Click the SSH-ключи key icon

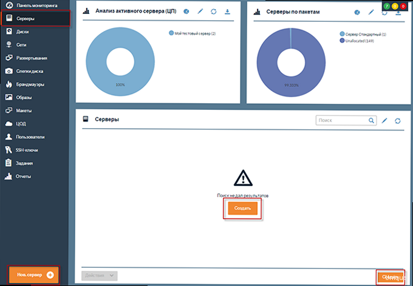point(9,150)
